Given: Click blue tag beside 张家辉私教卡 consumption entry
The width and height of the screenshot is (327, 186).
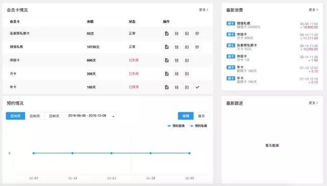Looking at the screenshot, I should tap(230, 45).
